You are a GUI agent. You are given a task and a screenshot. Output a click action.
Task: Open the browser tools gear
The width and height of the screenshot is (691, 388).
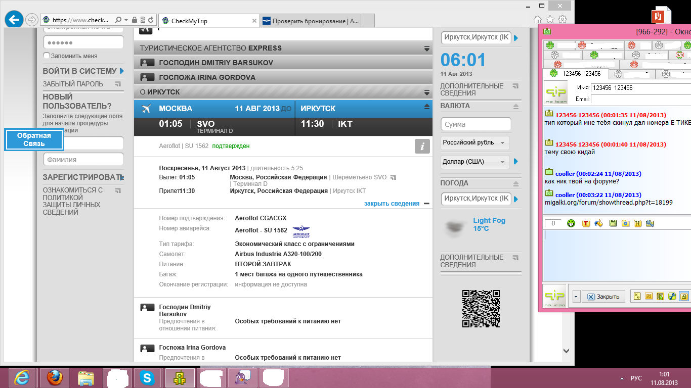point(562,20)
